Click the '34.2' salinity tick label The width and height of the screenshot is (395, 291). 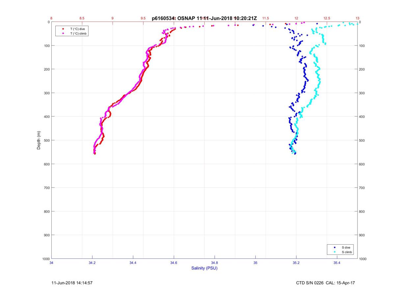tap(92, 263)
